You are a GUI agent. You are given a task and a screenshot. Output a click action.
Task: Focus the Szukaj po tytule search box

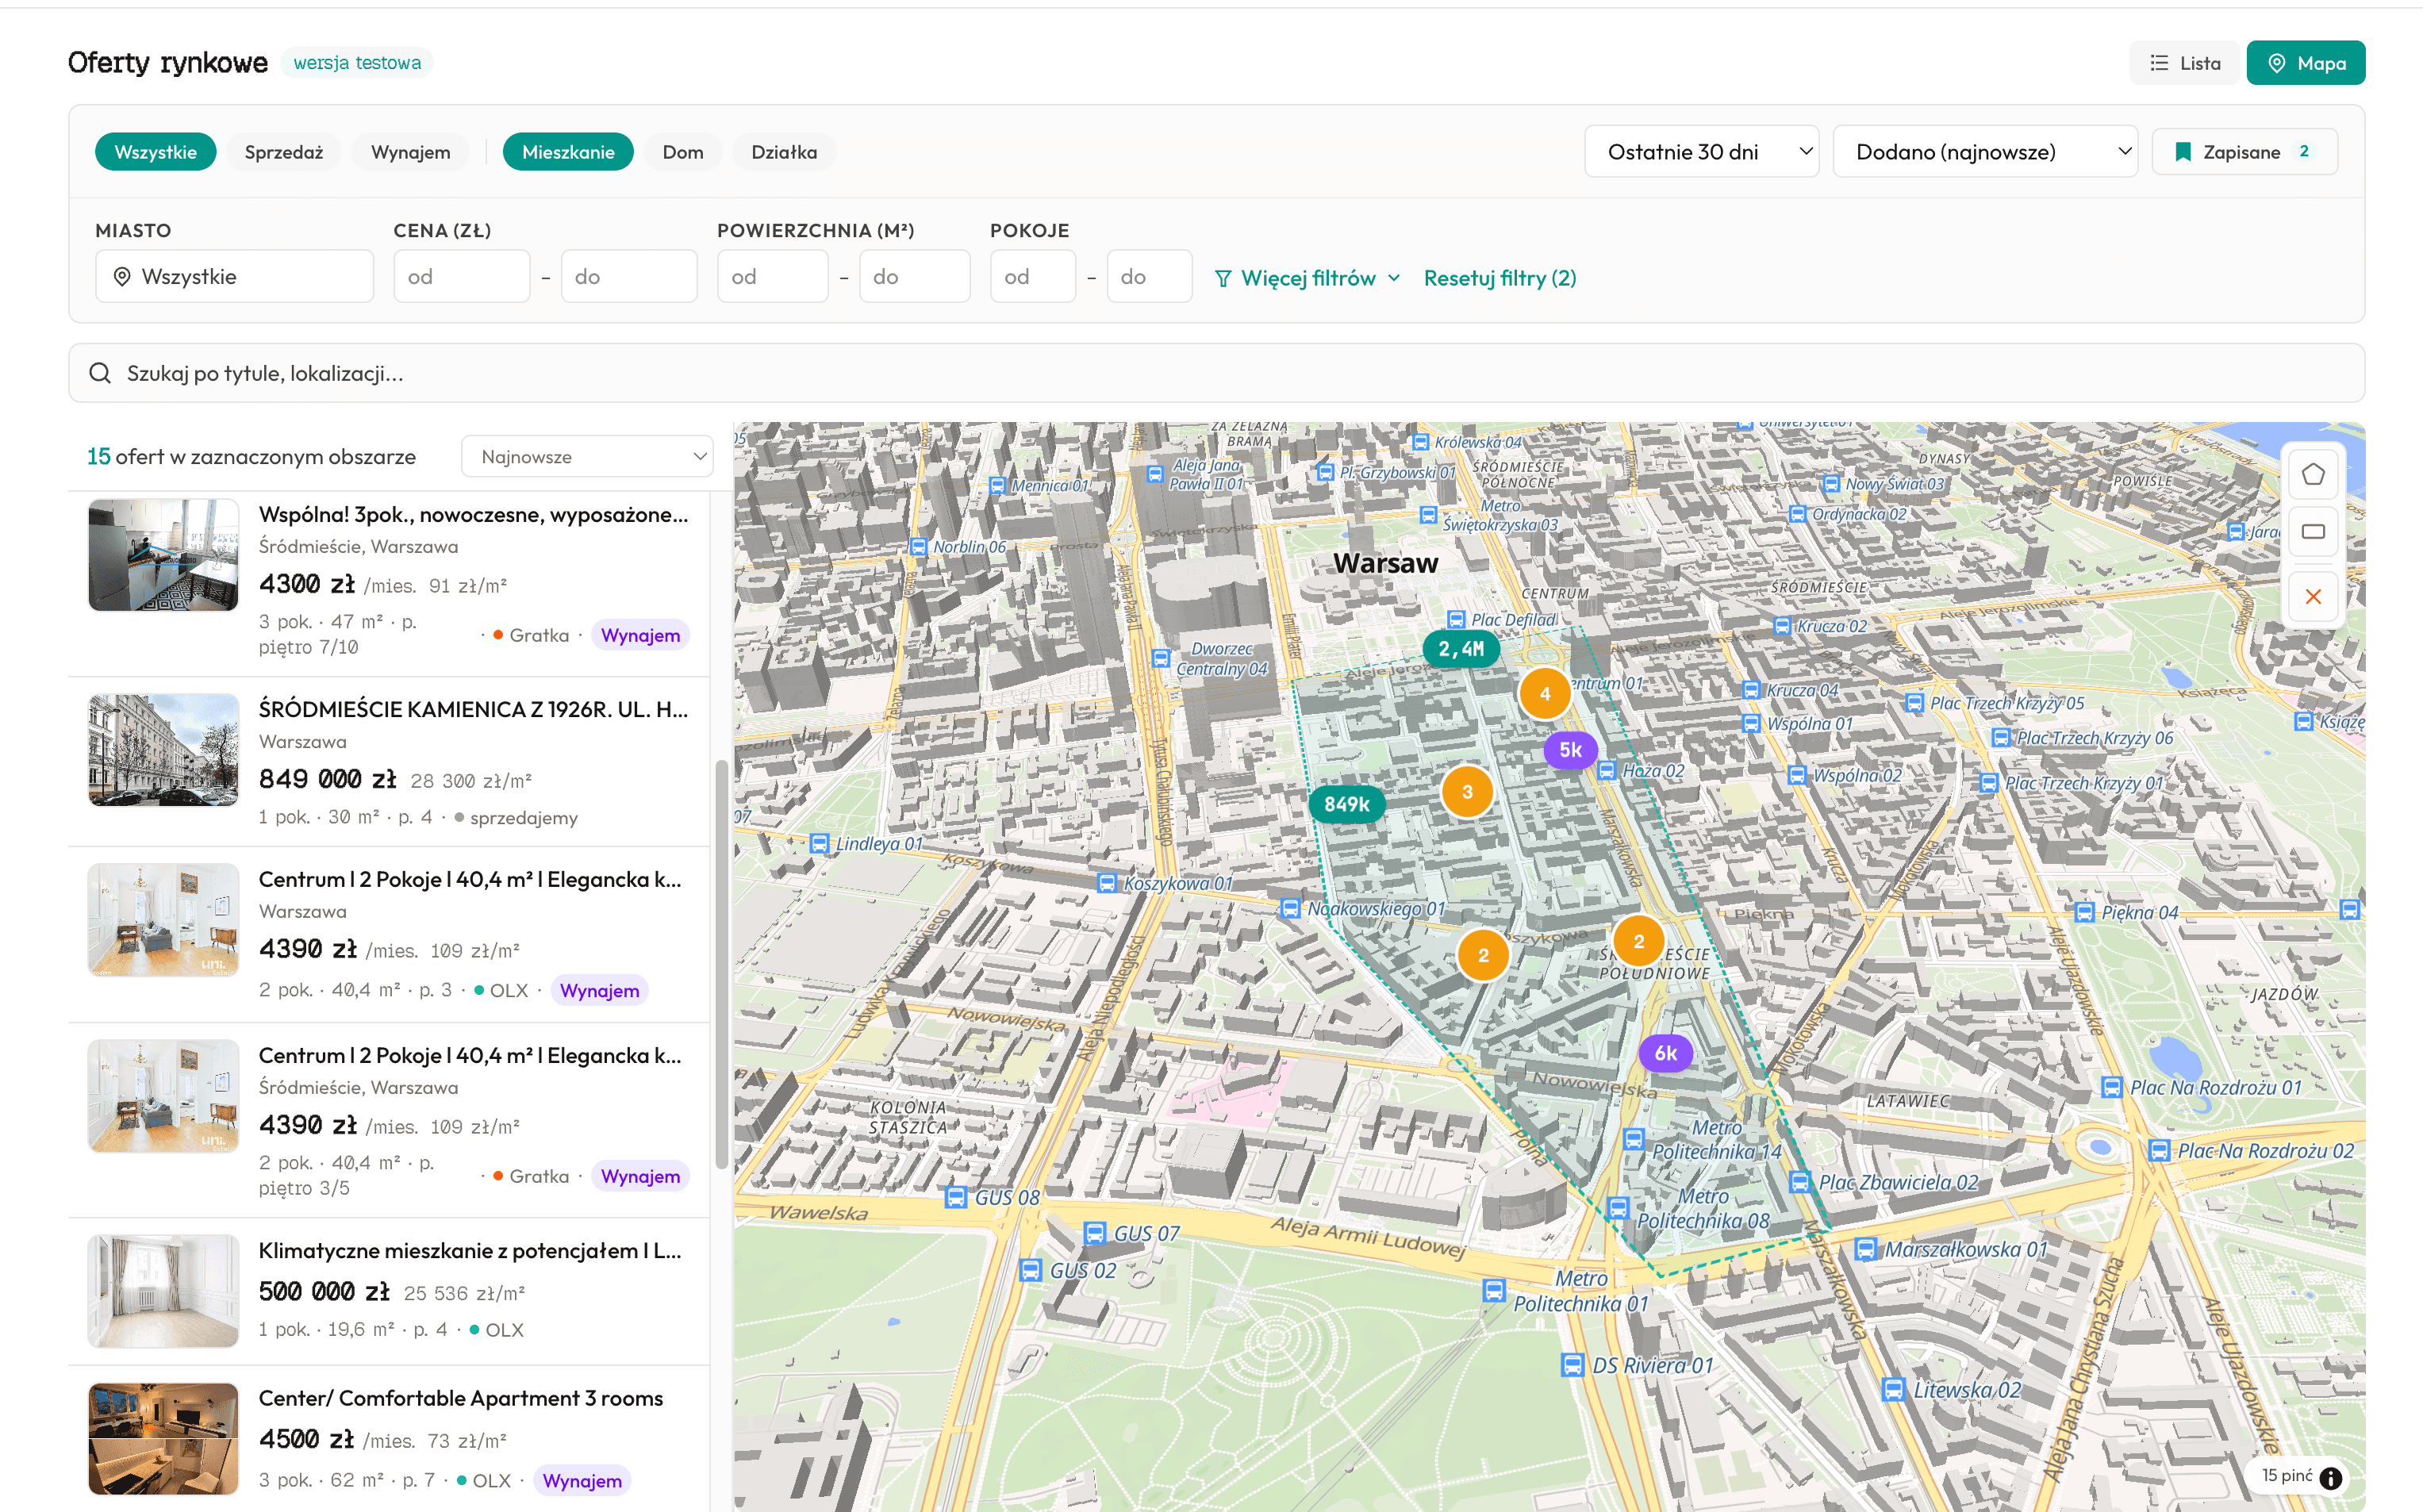click(1216, 373)
